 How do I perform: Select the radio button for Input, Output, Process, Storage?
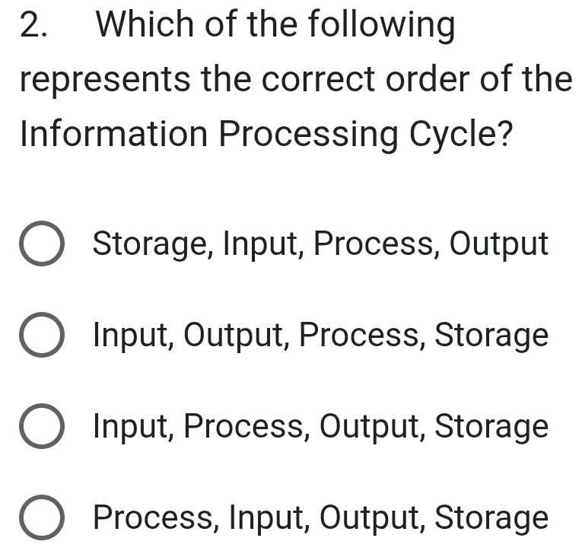tap(41, 336)
